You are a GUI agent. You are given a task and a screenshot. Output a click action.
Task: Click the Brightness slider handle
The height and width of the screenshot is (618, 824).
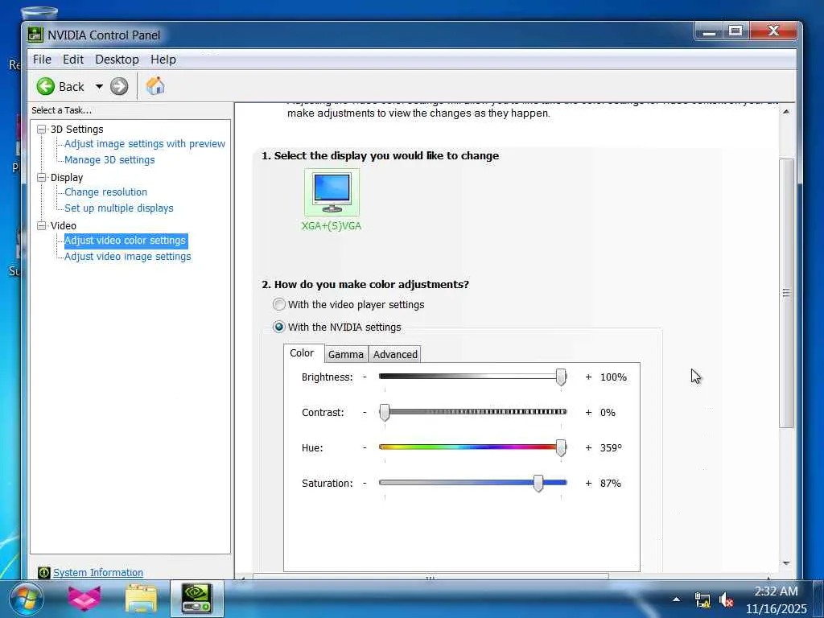(x=561, y=377)
